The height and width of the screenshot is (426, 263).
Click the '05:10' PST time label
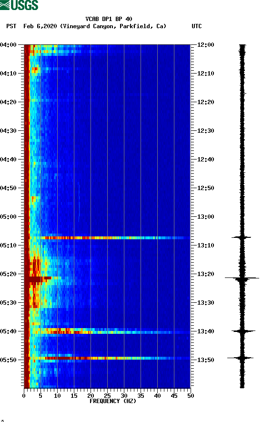coord(8,245)
